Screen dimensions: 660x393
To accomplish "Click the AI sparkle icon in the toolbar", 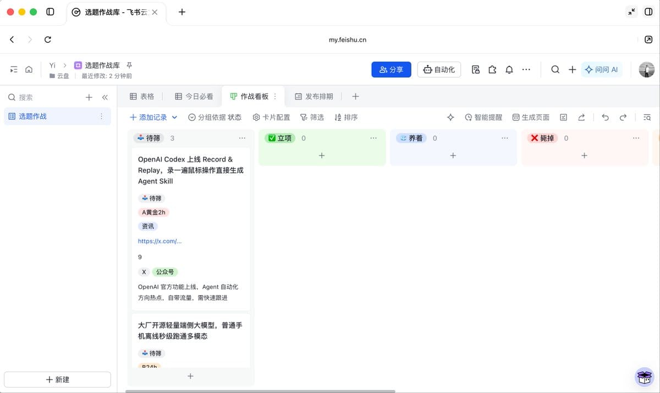I will pyautogui.click(x=450, y=117).
